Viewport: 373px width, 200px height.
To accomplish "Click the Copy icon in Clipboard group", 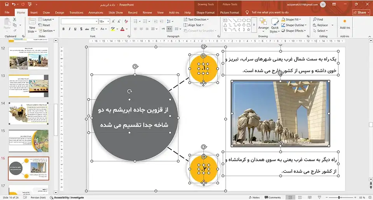I will [x=15, y=25].
